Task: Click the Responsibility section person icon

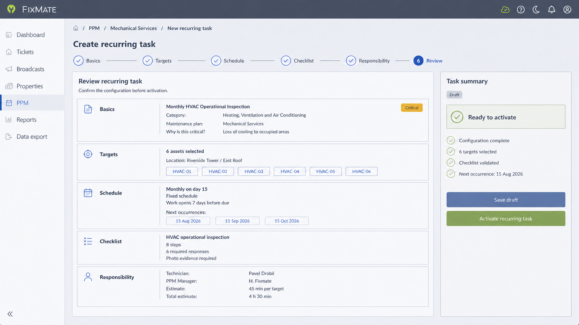Action: click(88, 277)
